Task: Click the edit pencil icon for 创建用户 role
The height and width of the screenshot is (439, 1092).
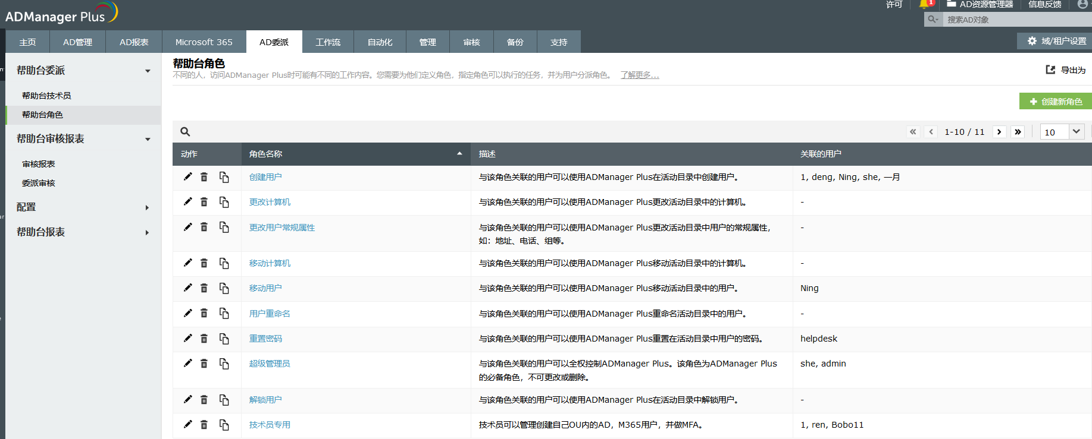Action: click(x=187, y=177)
